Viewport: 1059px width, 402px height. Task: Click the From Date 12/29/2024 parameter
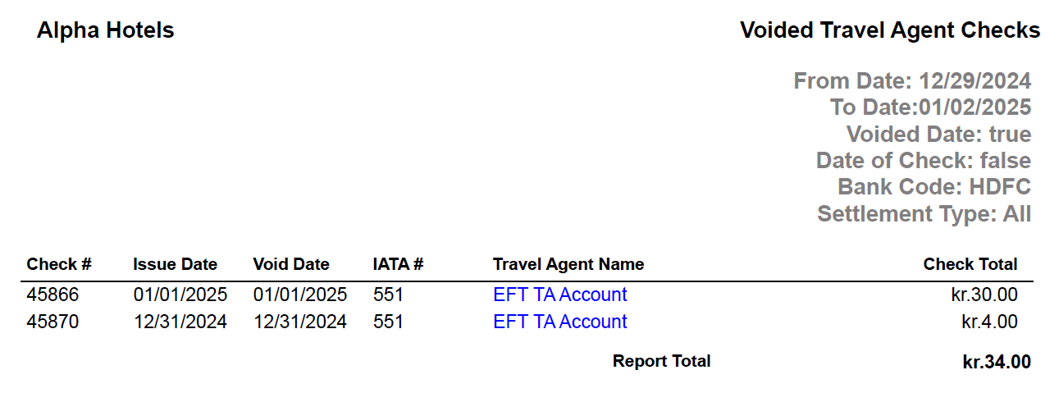pos(911,81)
